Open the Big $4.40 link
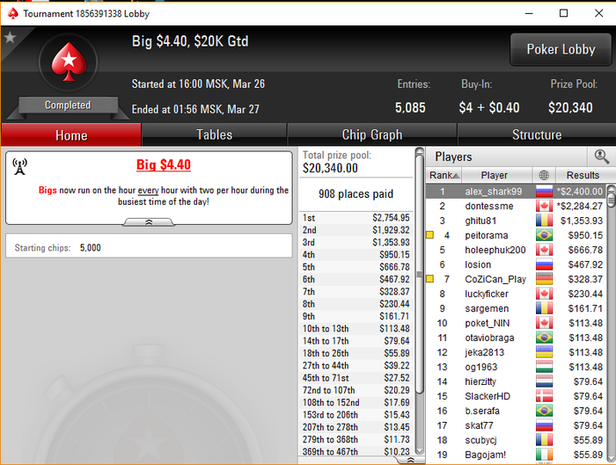616x465 pixels. [164, 164]
